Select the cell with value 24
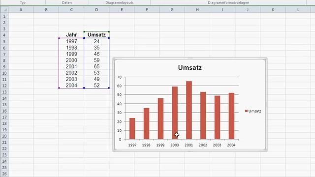Screen dimensions: 315x177 [x=96, y=41]
